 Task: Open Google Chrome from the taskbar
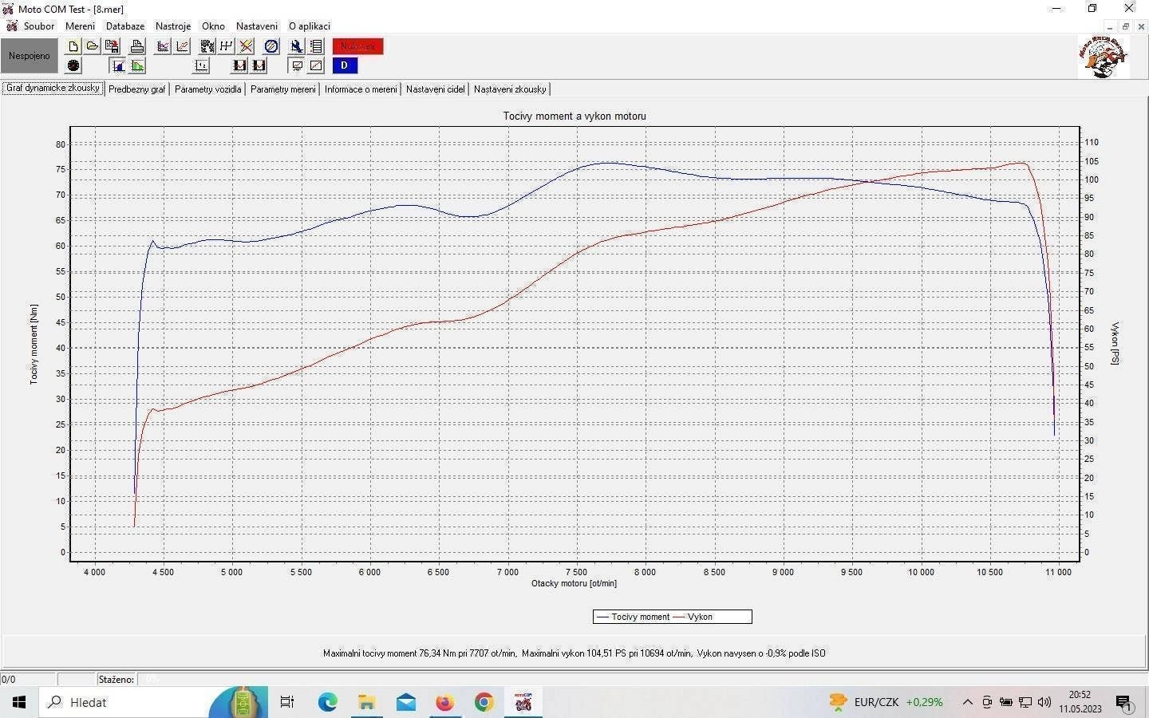pyautogui.click(x=484, y=702)
